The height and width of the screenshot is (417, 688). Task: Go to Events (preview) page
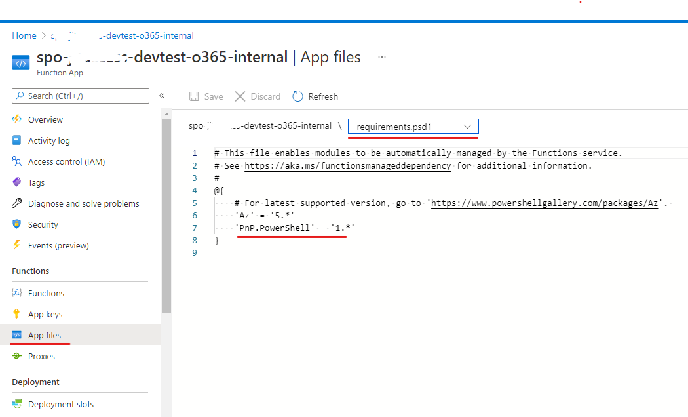[58, 245]
